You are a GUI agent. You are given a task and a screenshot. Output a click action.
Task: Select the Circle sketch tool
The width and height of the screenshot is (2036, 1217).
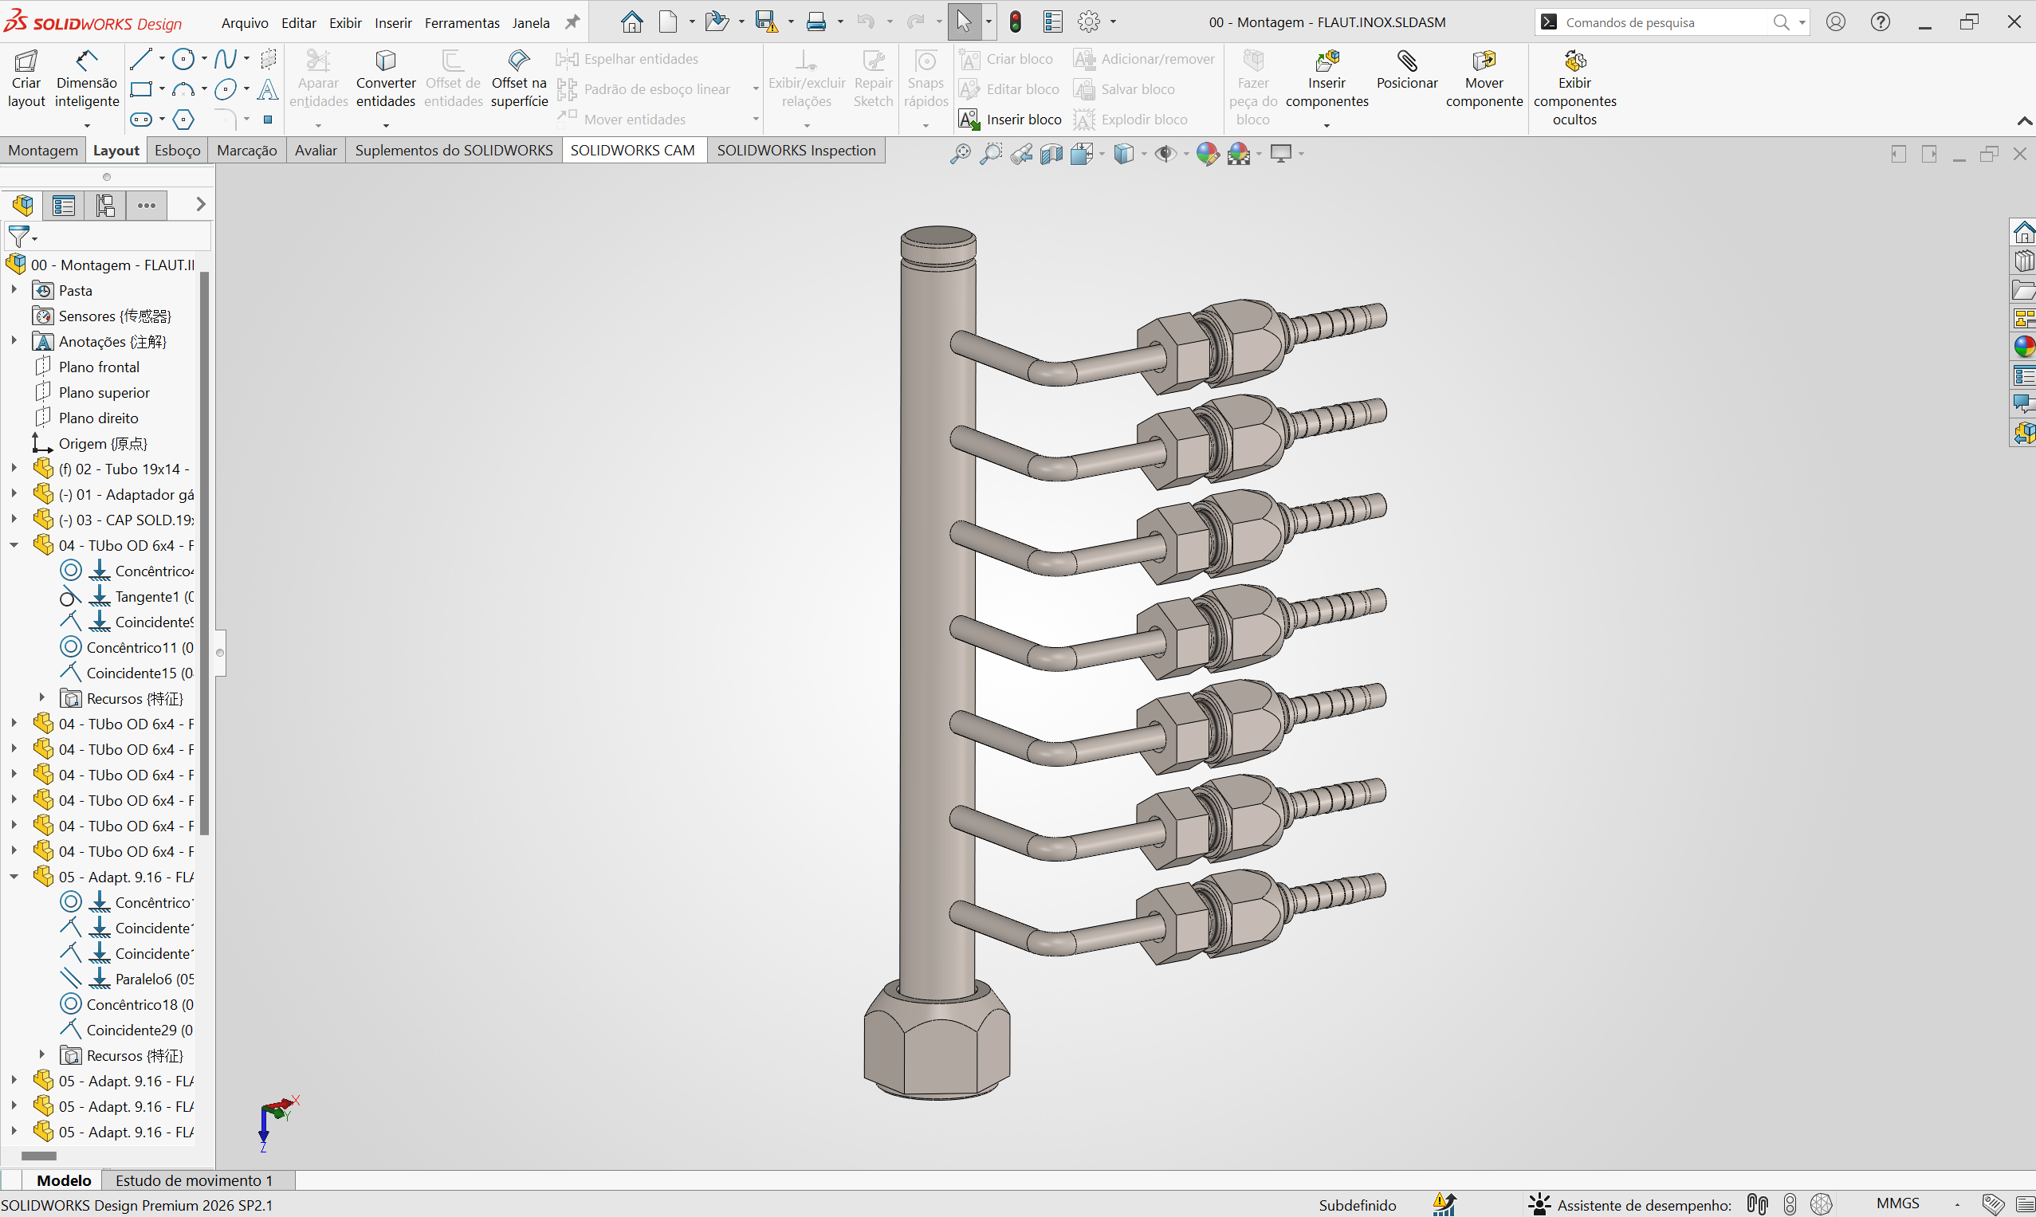pyautogui.click(x=183, y=59)
